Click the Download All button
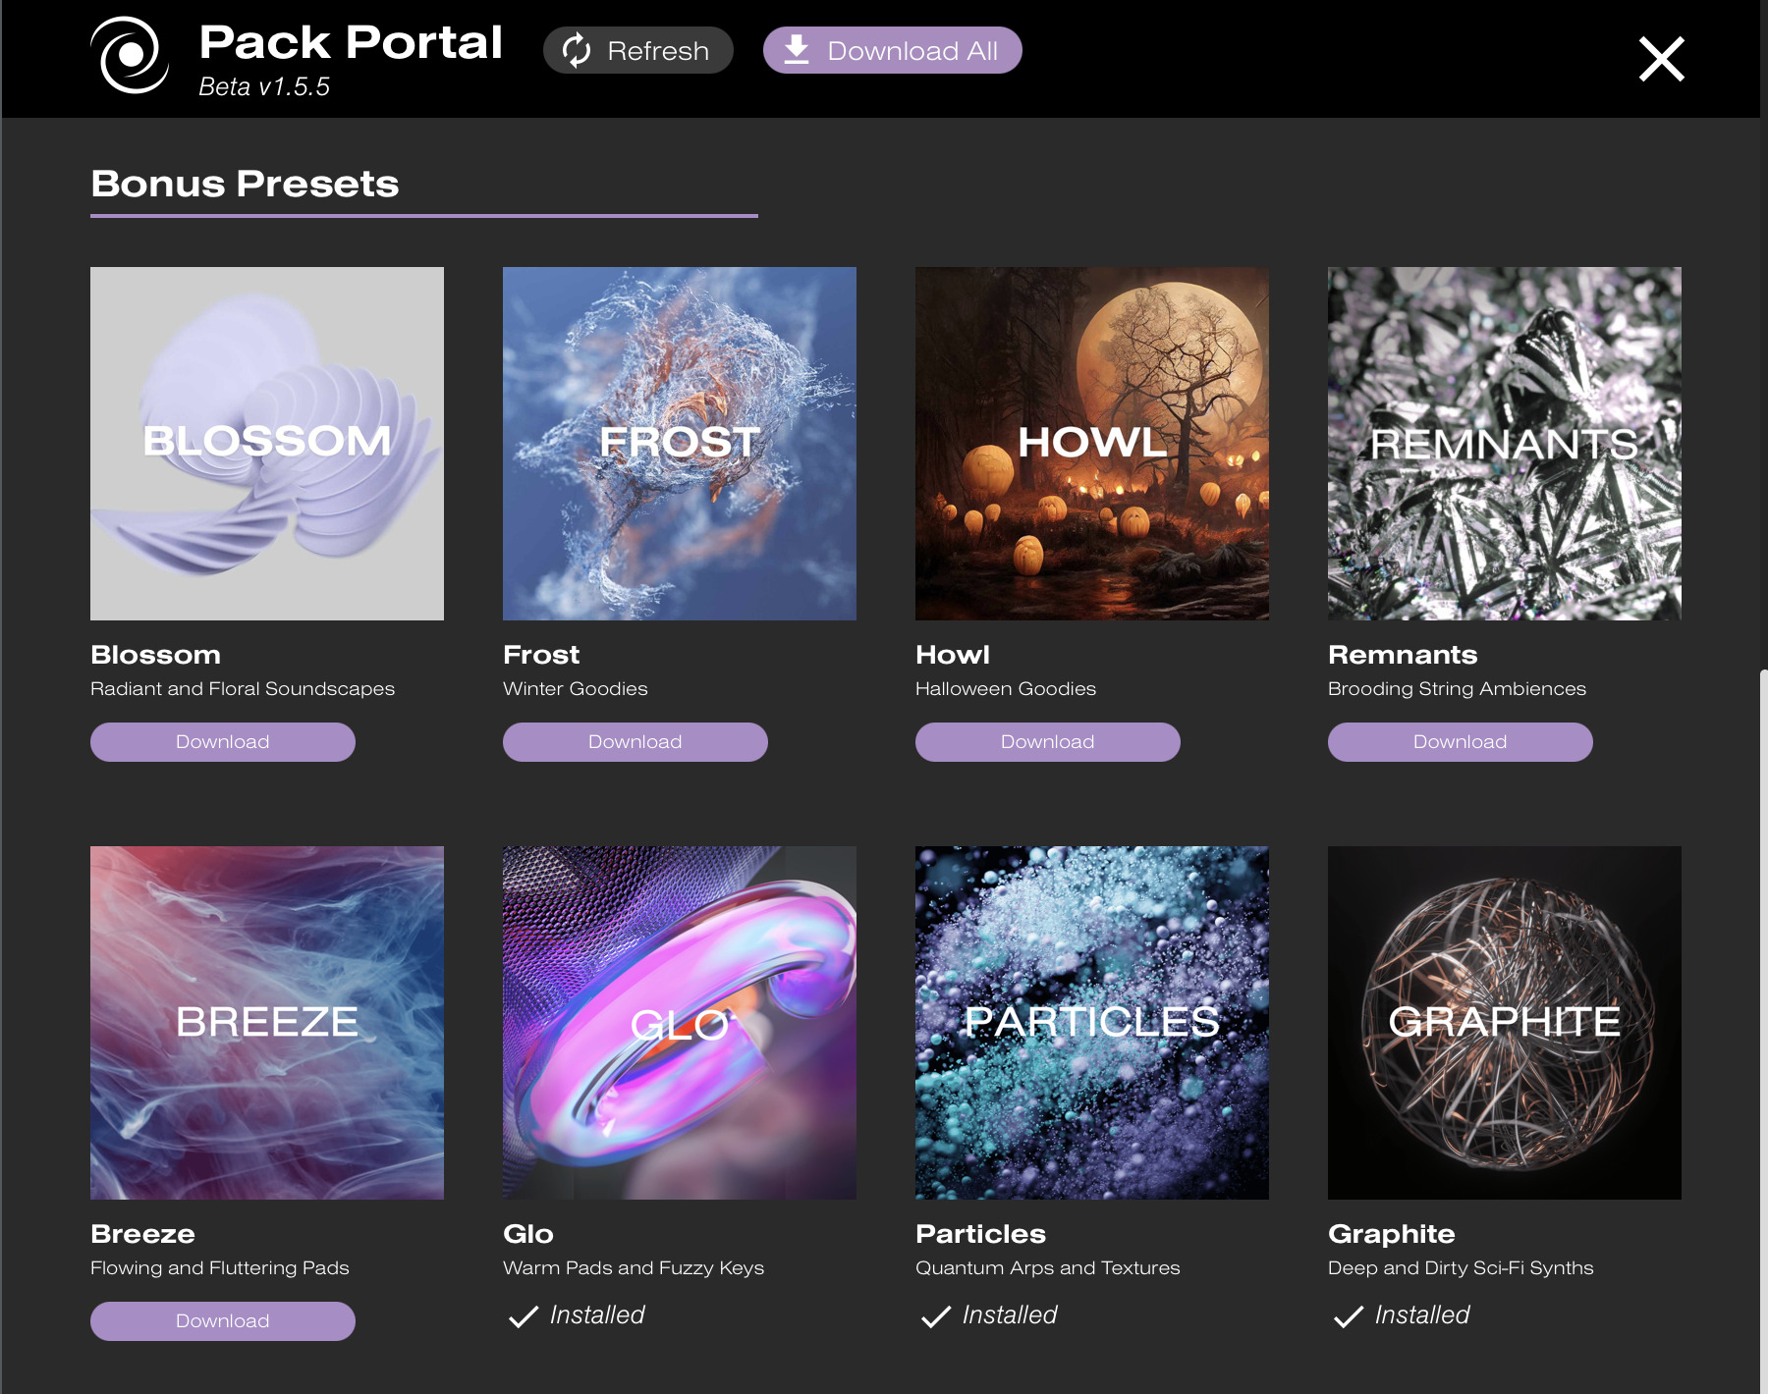Screen dimensions: 1768x1394 [x=893, y=50]
